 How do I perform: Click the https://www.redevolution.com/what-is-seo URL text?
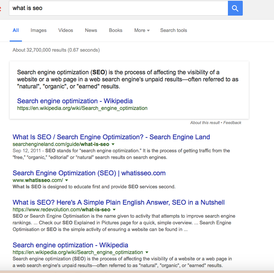pos(61,209)
